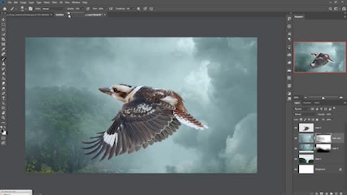Hide the forest trees layer eye icon
The image size is (347, 195).
click(x=295, y=159)
